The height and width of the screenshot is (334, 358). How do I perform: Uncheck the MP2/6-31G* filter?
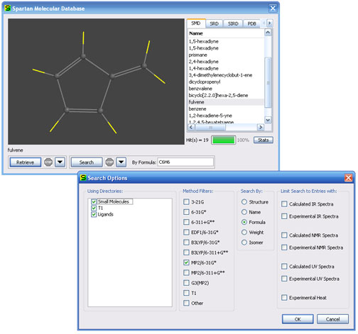186,262
